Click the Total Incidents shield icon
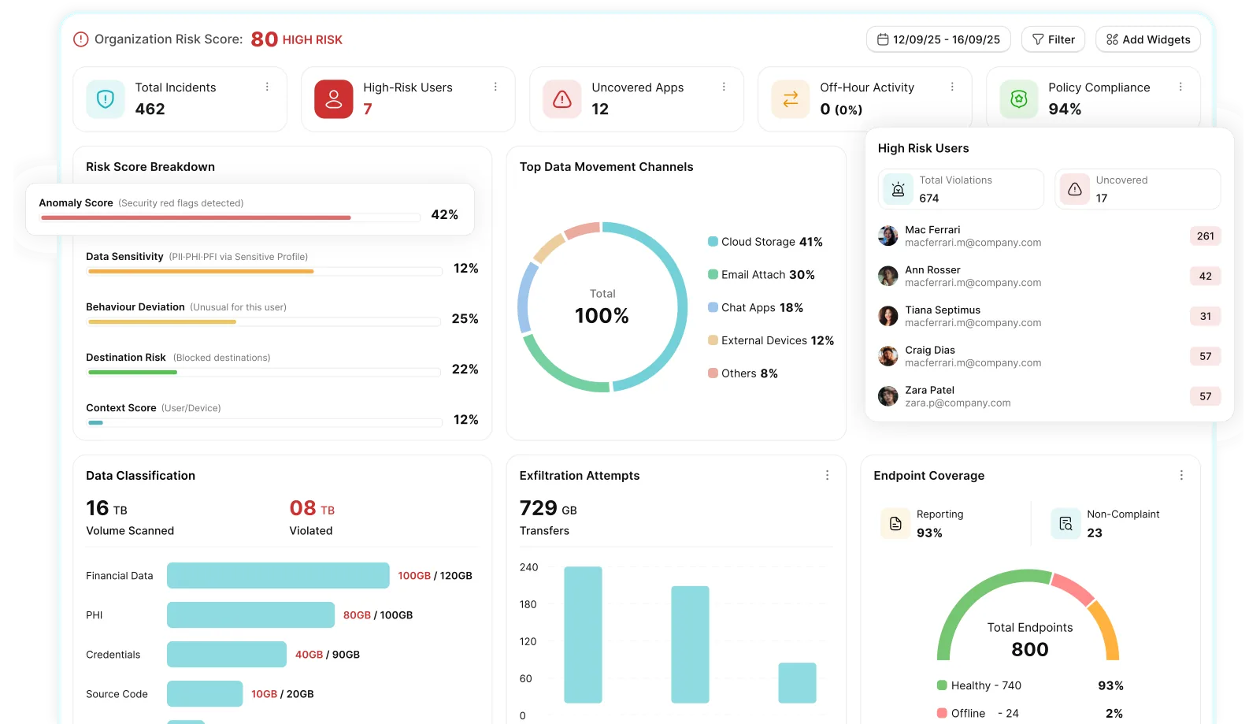The width and height of the screenshot is (1260, 724). (106, 99)
